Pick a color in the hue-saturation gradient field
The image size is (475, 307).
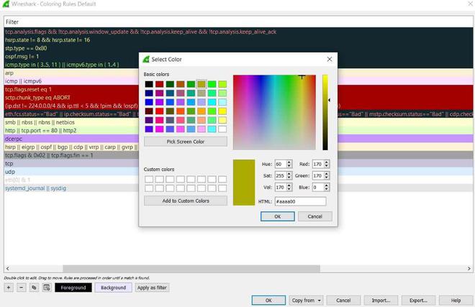(274, 112)
